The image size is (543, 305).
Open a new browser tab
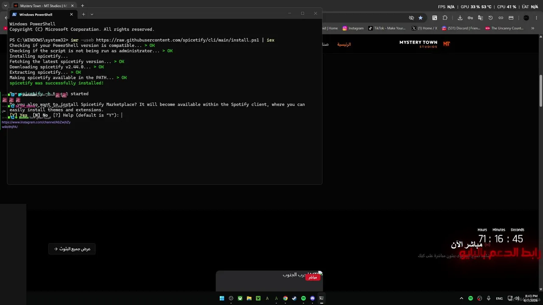pos(82,6)
